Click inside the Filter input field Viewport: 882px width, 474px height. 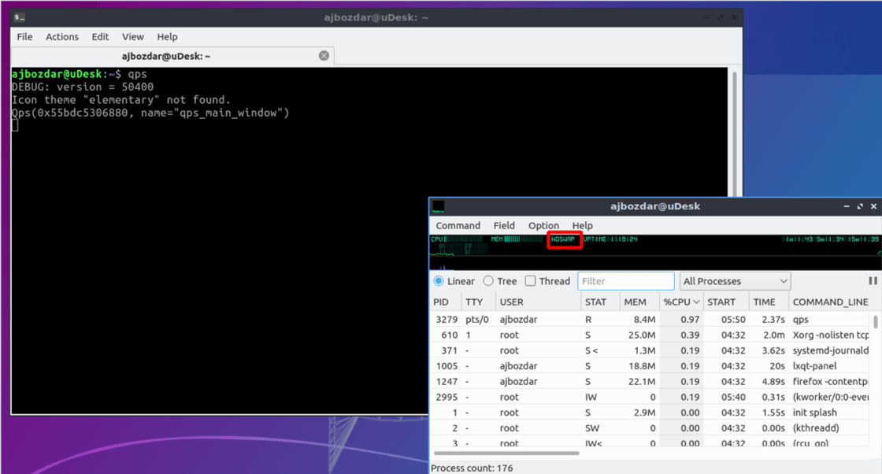point(626,280)
